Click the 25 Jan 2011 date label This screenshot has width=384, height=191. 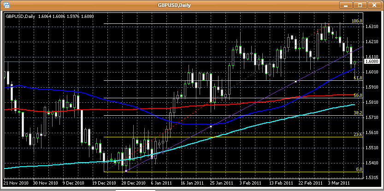[222, 183]
